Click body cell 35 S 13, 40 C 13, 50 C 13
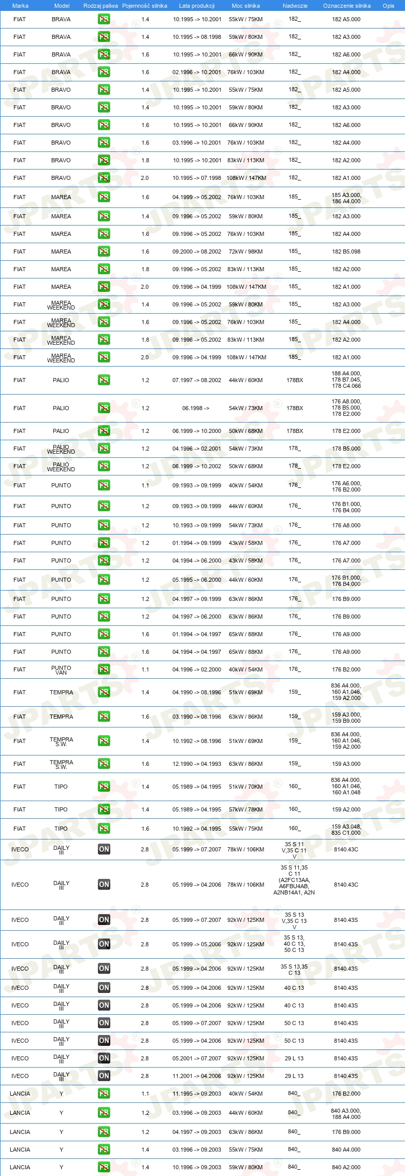The width and height of the screenshot is (405, 1176). 294,944
